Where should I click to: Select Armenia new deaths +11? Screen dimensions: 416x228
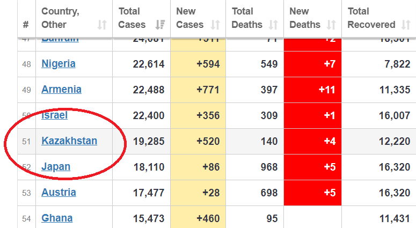tap(327, 90)
